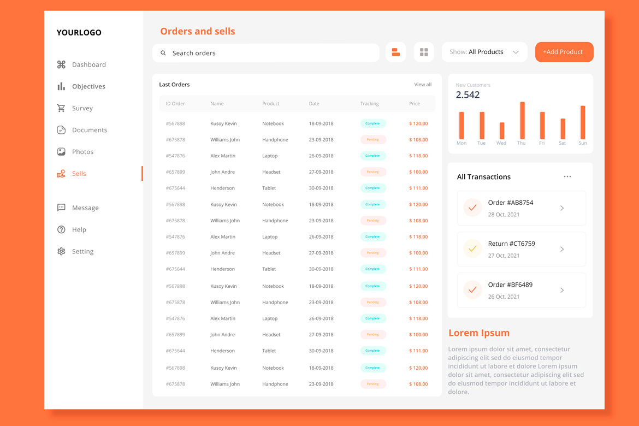Select the Objectives chart icon
Image resolution: width=639 pixels, height=426 pixels.
62,86
